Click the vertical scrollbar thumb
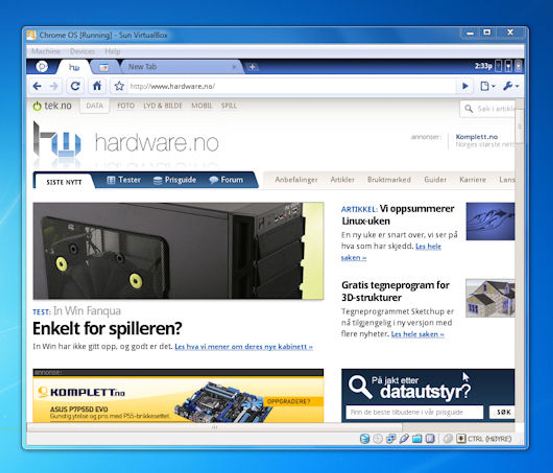 click(x=519, y=126)
